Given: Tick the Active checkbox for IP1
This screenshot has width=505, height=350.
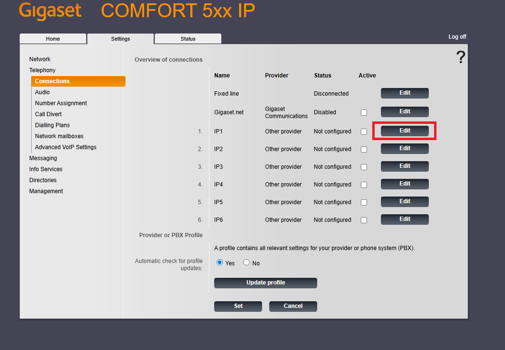Looking at the screenshot, I should [x=364, y=131].
